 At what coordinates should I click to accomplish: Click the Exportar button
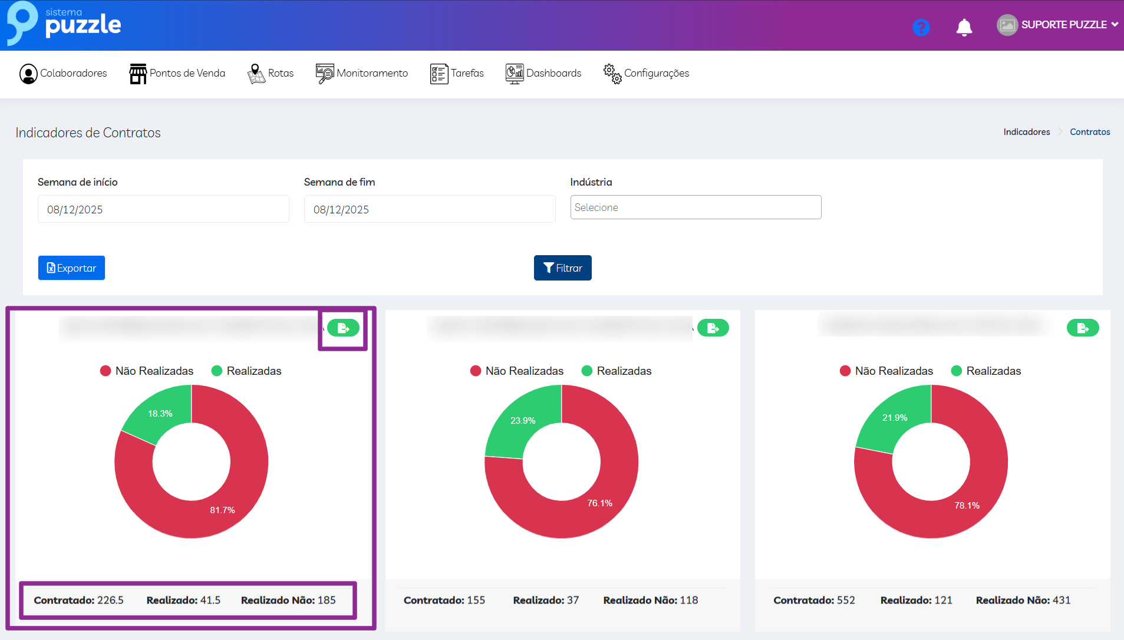point(71,268)
